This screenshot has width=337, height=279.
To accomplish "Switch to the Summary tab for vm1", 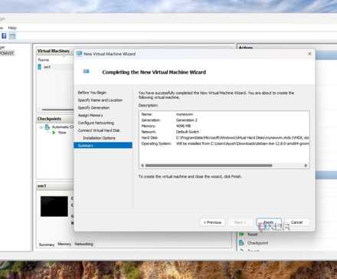I will point(47,245).
